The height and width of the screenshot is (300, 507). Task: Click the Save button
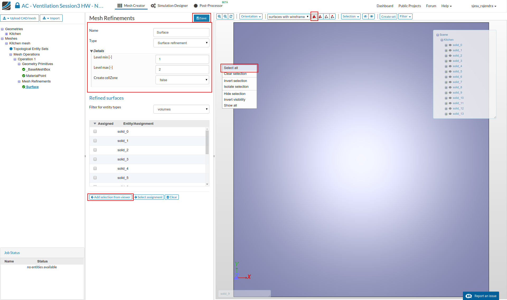tap(201, 18)
